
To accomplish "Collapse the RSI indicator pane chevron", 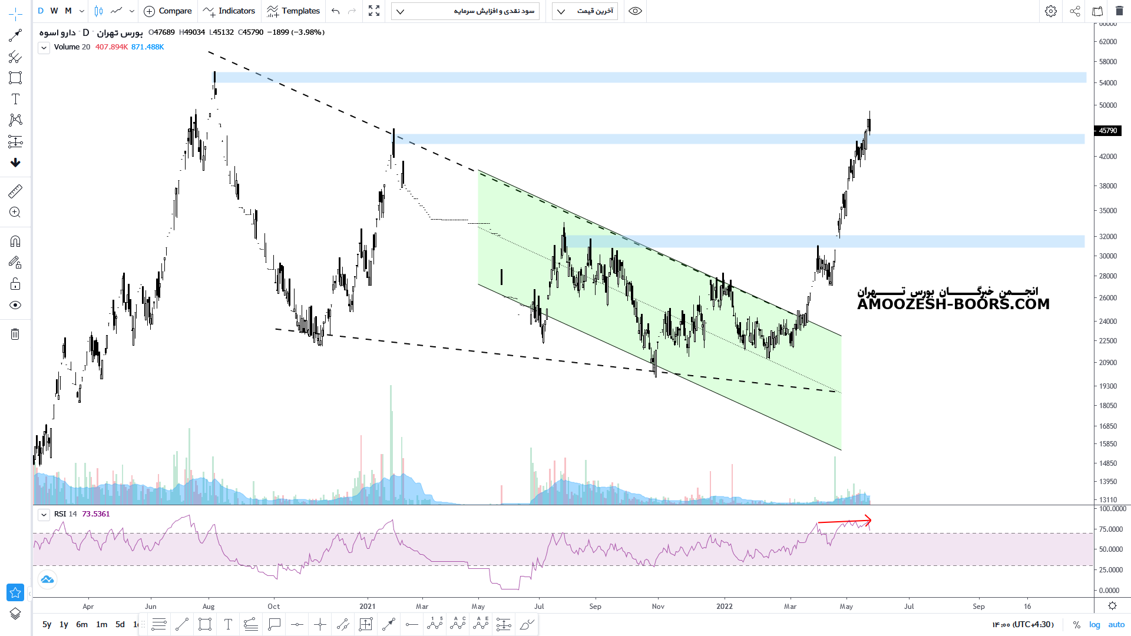I will coord(44,515).
